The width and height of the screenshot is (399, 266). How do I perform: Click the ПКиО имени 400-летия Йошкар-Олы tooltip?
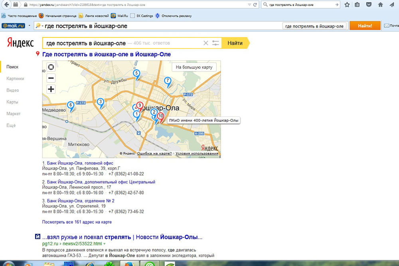(x=203, y=120)
